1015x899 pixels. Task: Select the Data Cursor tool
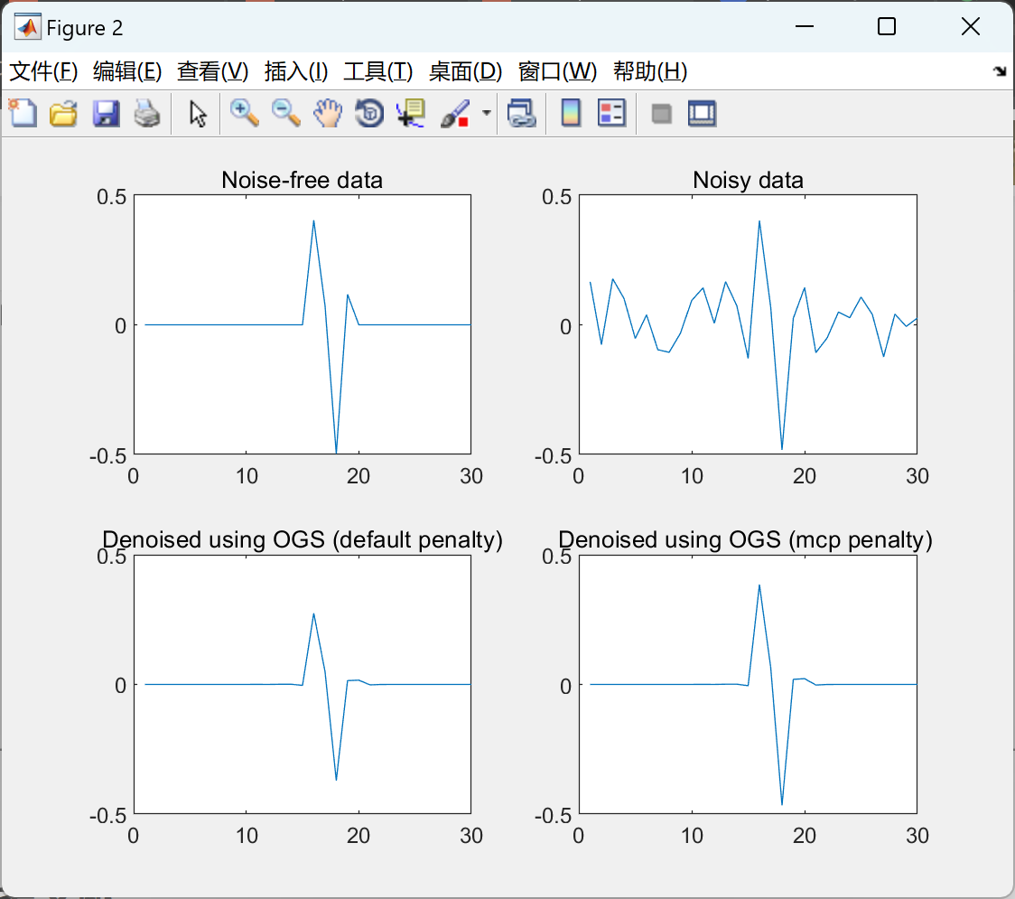411,113
